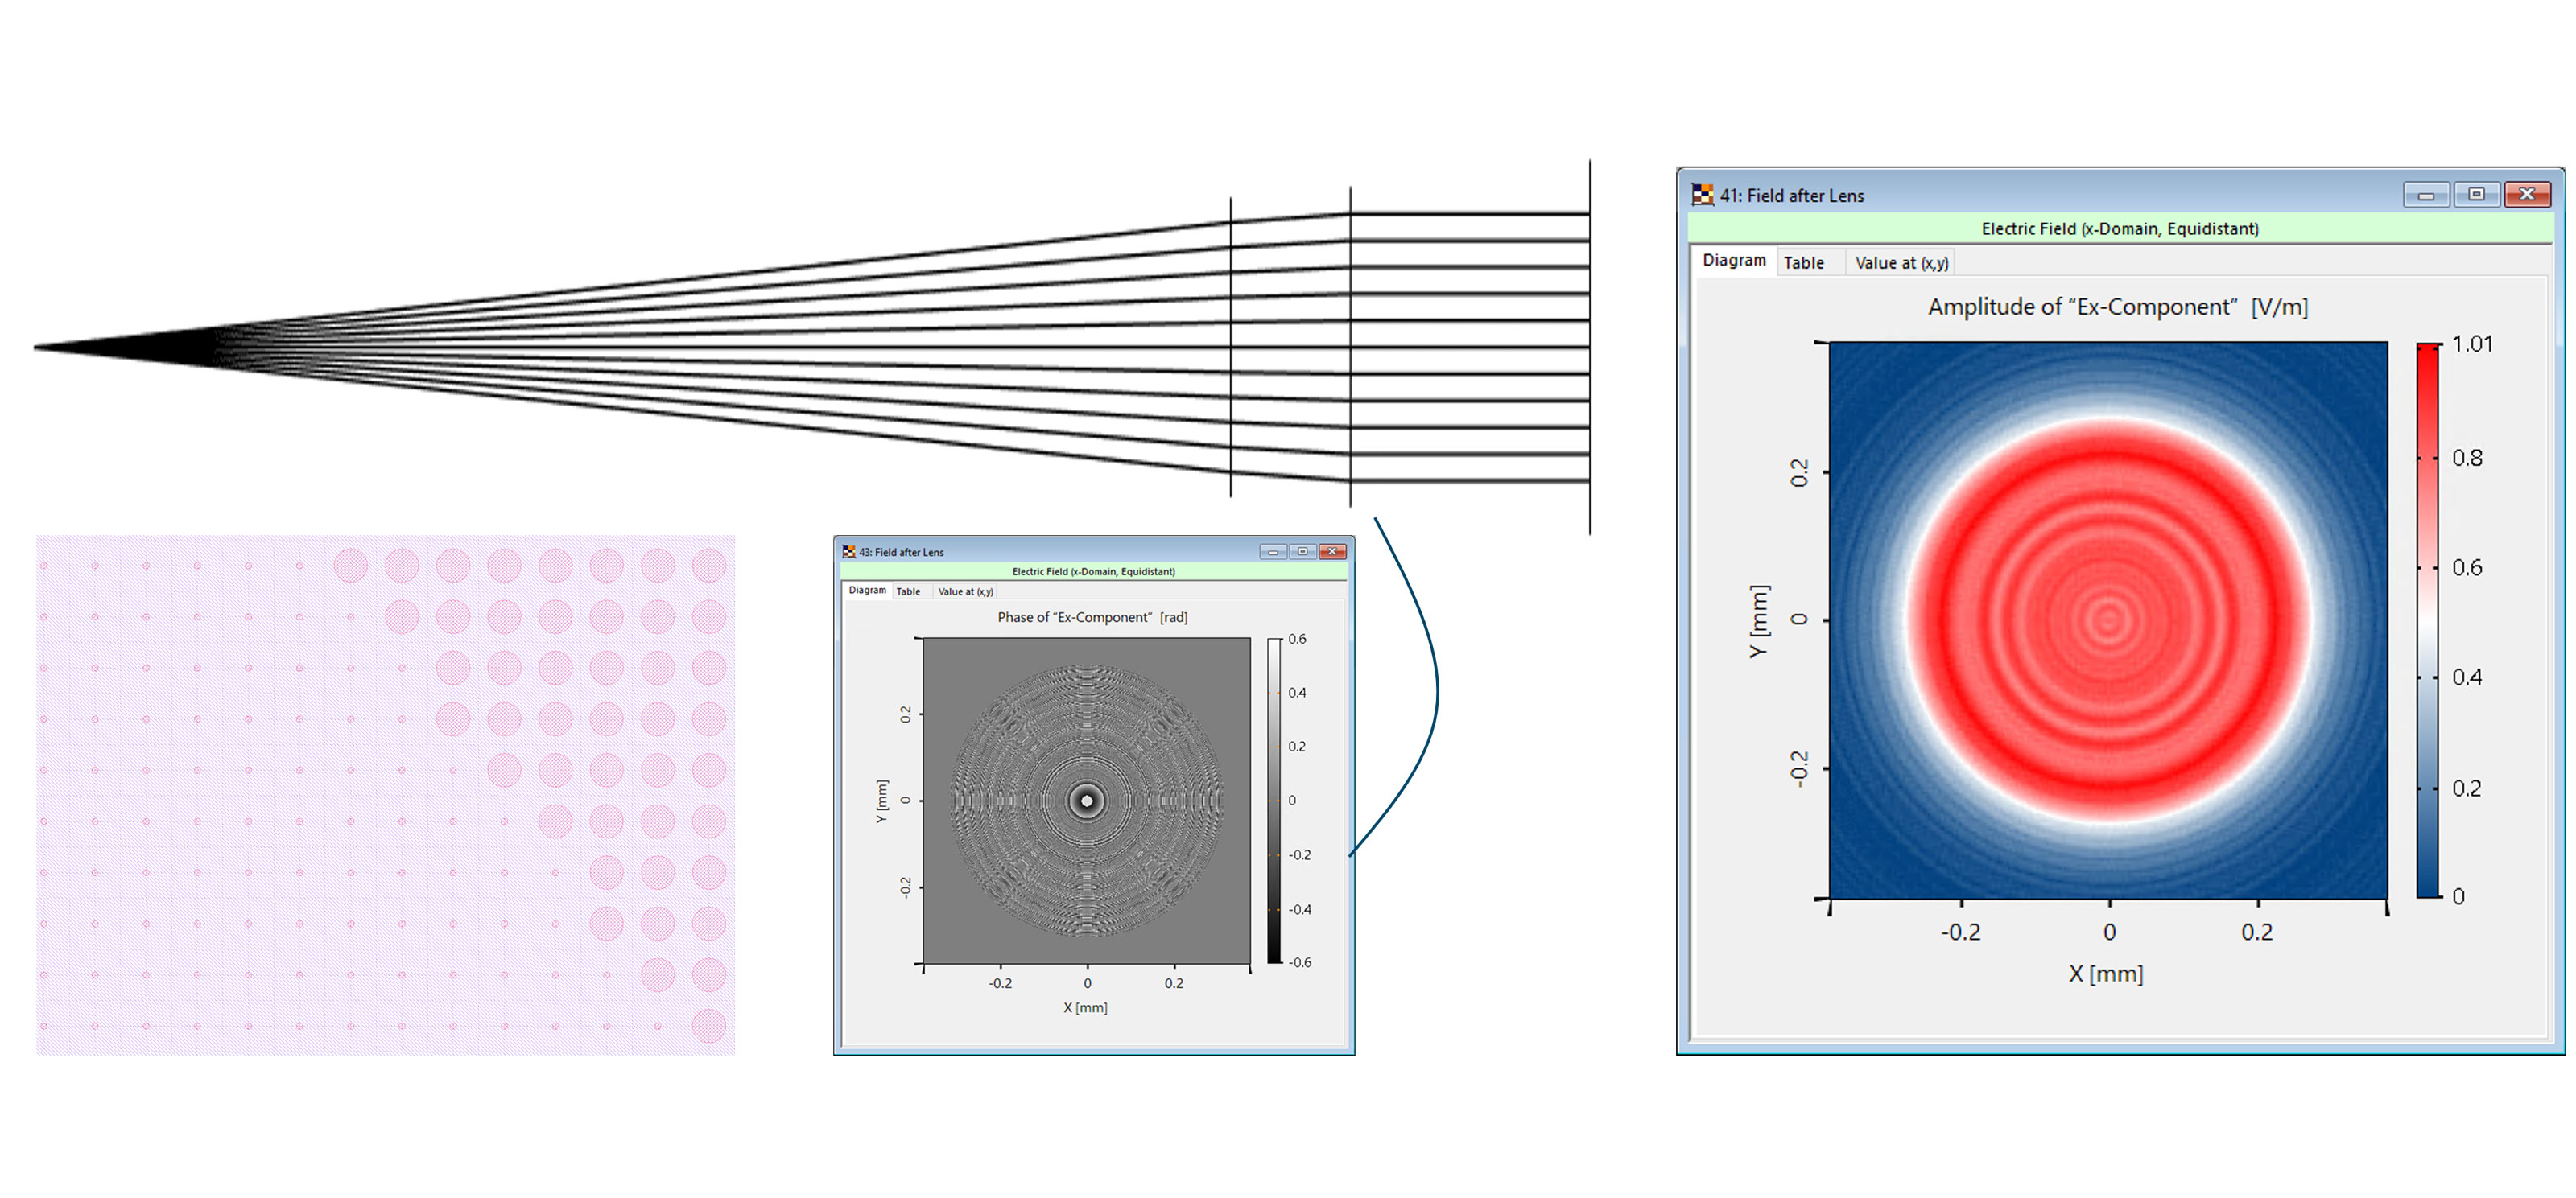Viewport: 2576px width, 1198px height.
Task: Minimize the 41: Field after Lens window
Action: 2426,195
